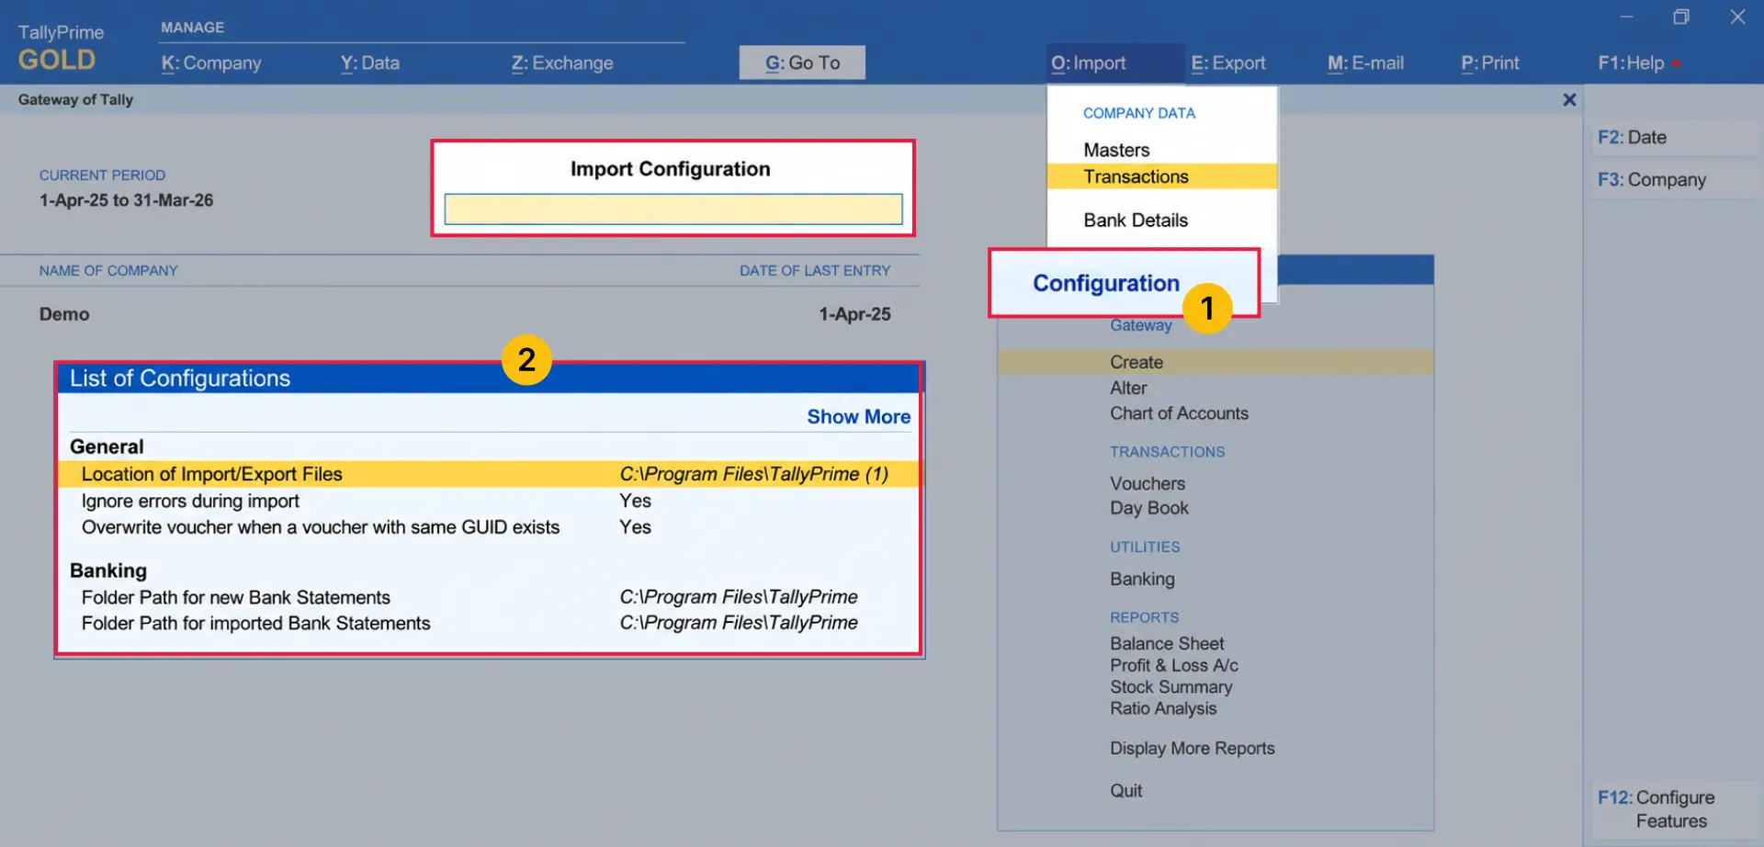Select Quit in Gateway menu

pyautogui.click(x=1125, y=791)
